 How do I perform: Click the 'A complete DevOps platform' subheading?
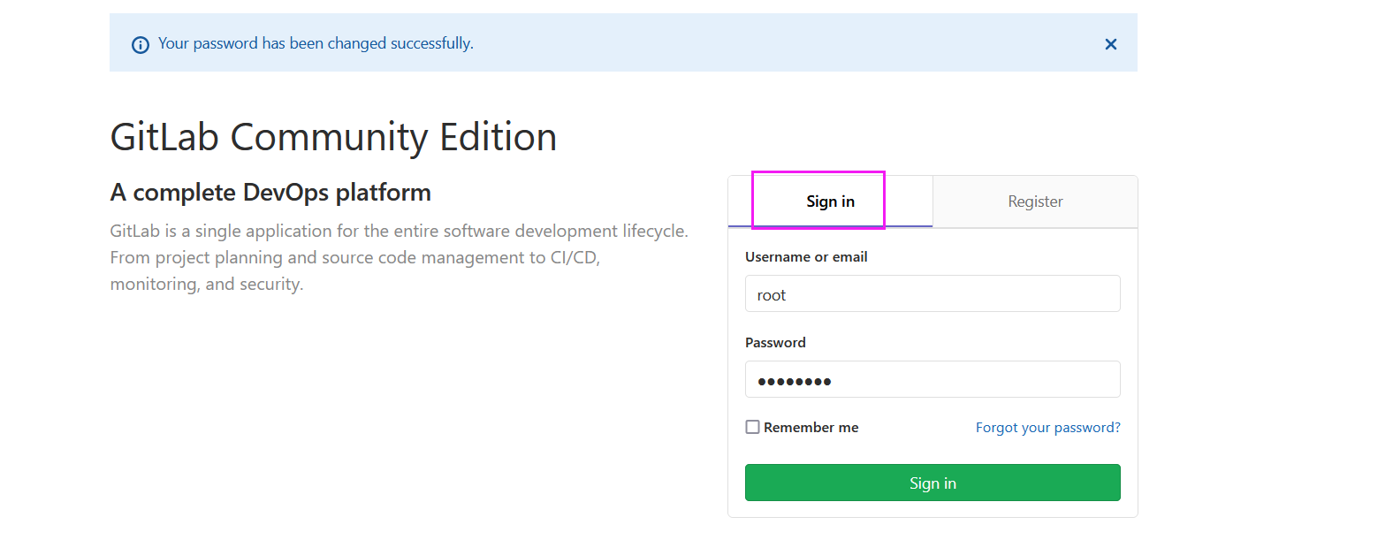270,193
